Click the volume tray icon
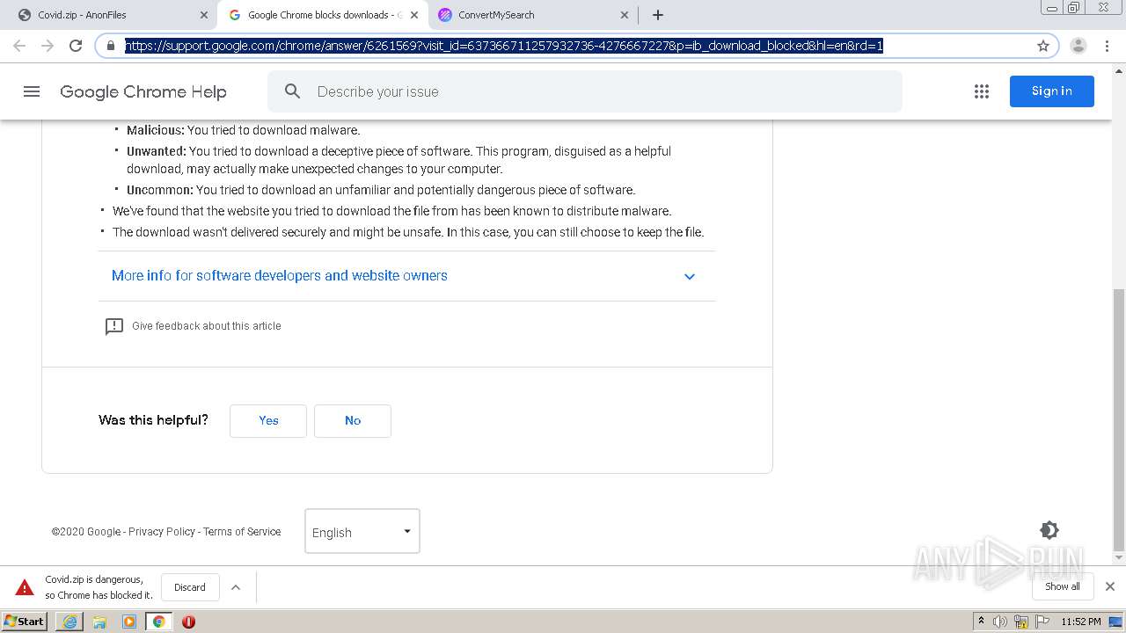Viewport: 1126px width, 633px height. pyautogui.click(x=1000, y=622)
